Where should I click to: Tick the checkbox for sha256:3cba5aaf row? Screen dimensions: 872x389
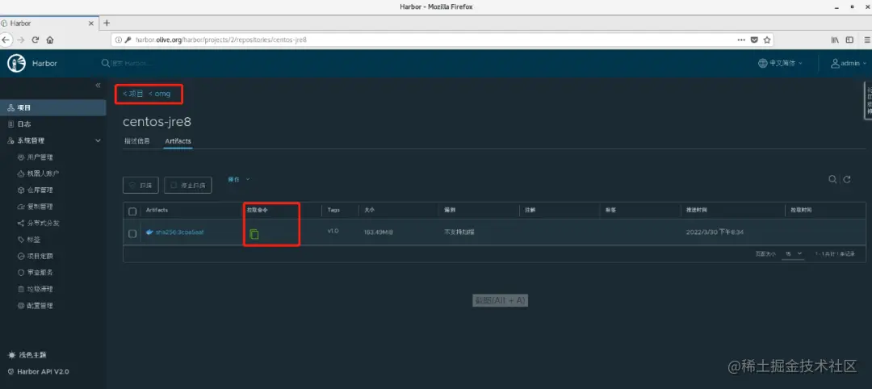point(132,234)
